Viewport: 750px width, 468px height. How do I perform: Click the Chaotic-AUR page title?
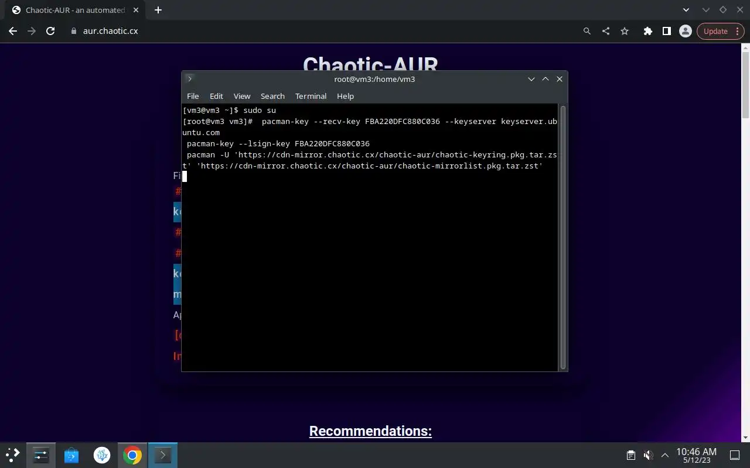[370, 64]
